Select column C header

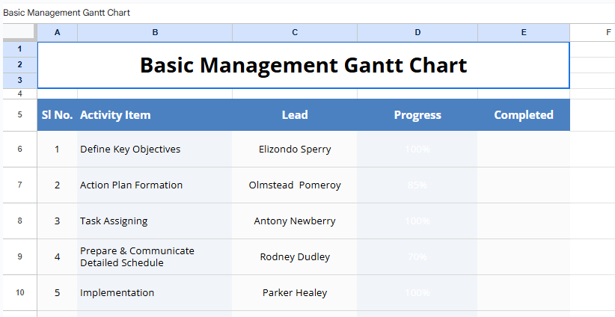click(295, 32)
